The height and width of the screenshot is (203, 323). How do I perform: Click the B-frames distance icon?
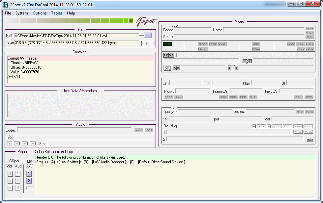176,67
